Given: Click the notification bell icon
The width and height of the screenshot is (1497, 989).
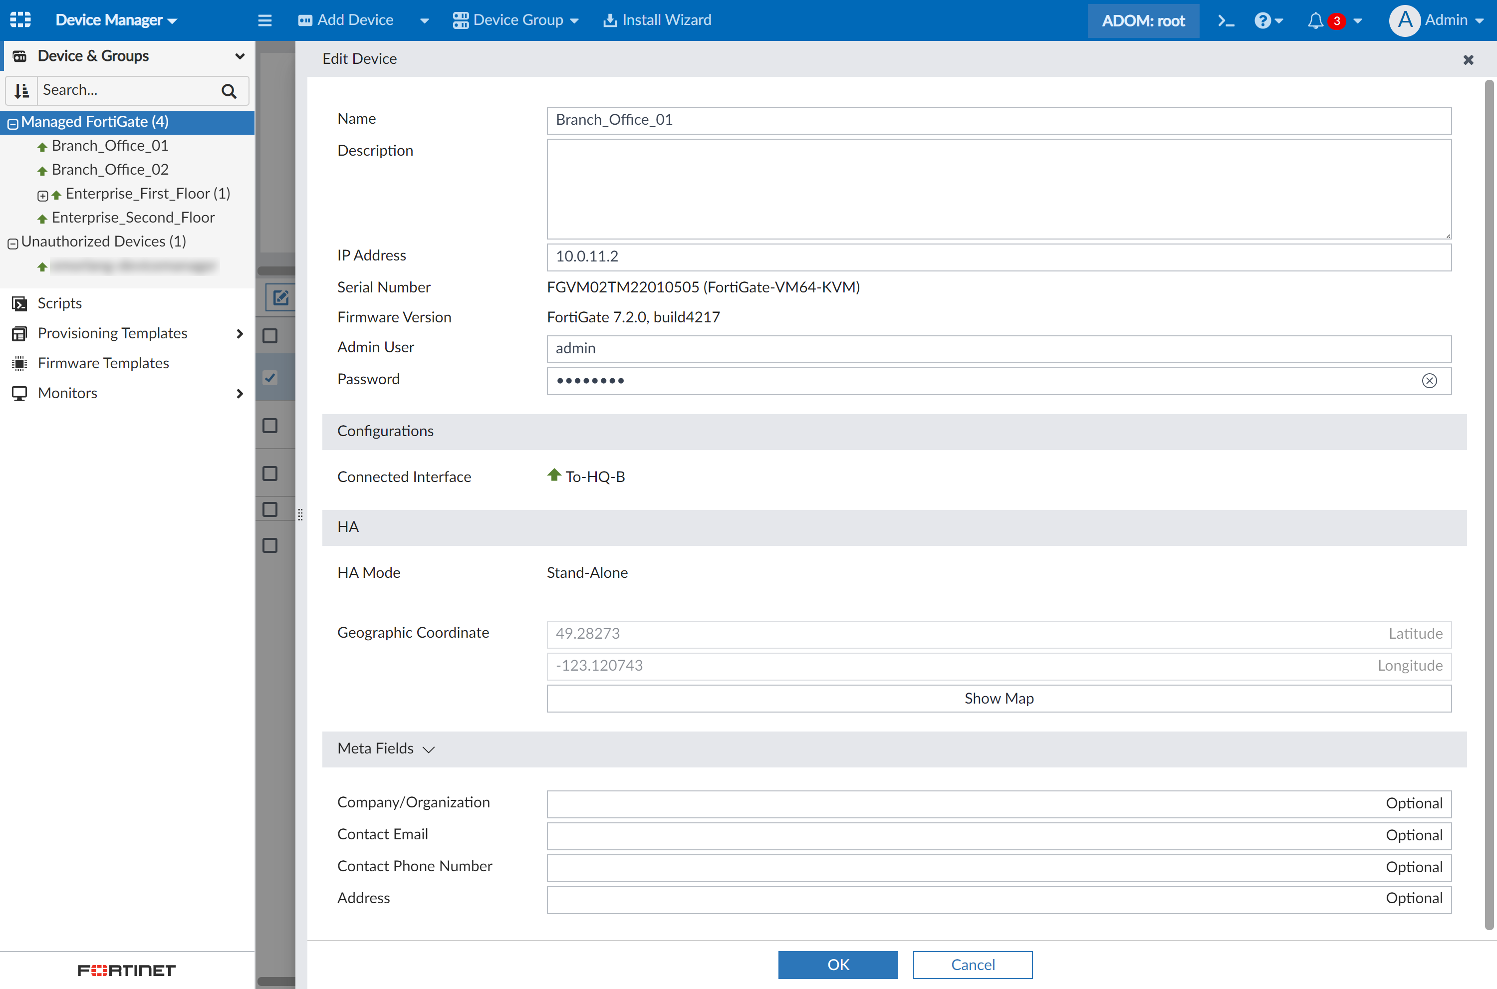Looking at the screenshot, I should coord(1315,20).
